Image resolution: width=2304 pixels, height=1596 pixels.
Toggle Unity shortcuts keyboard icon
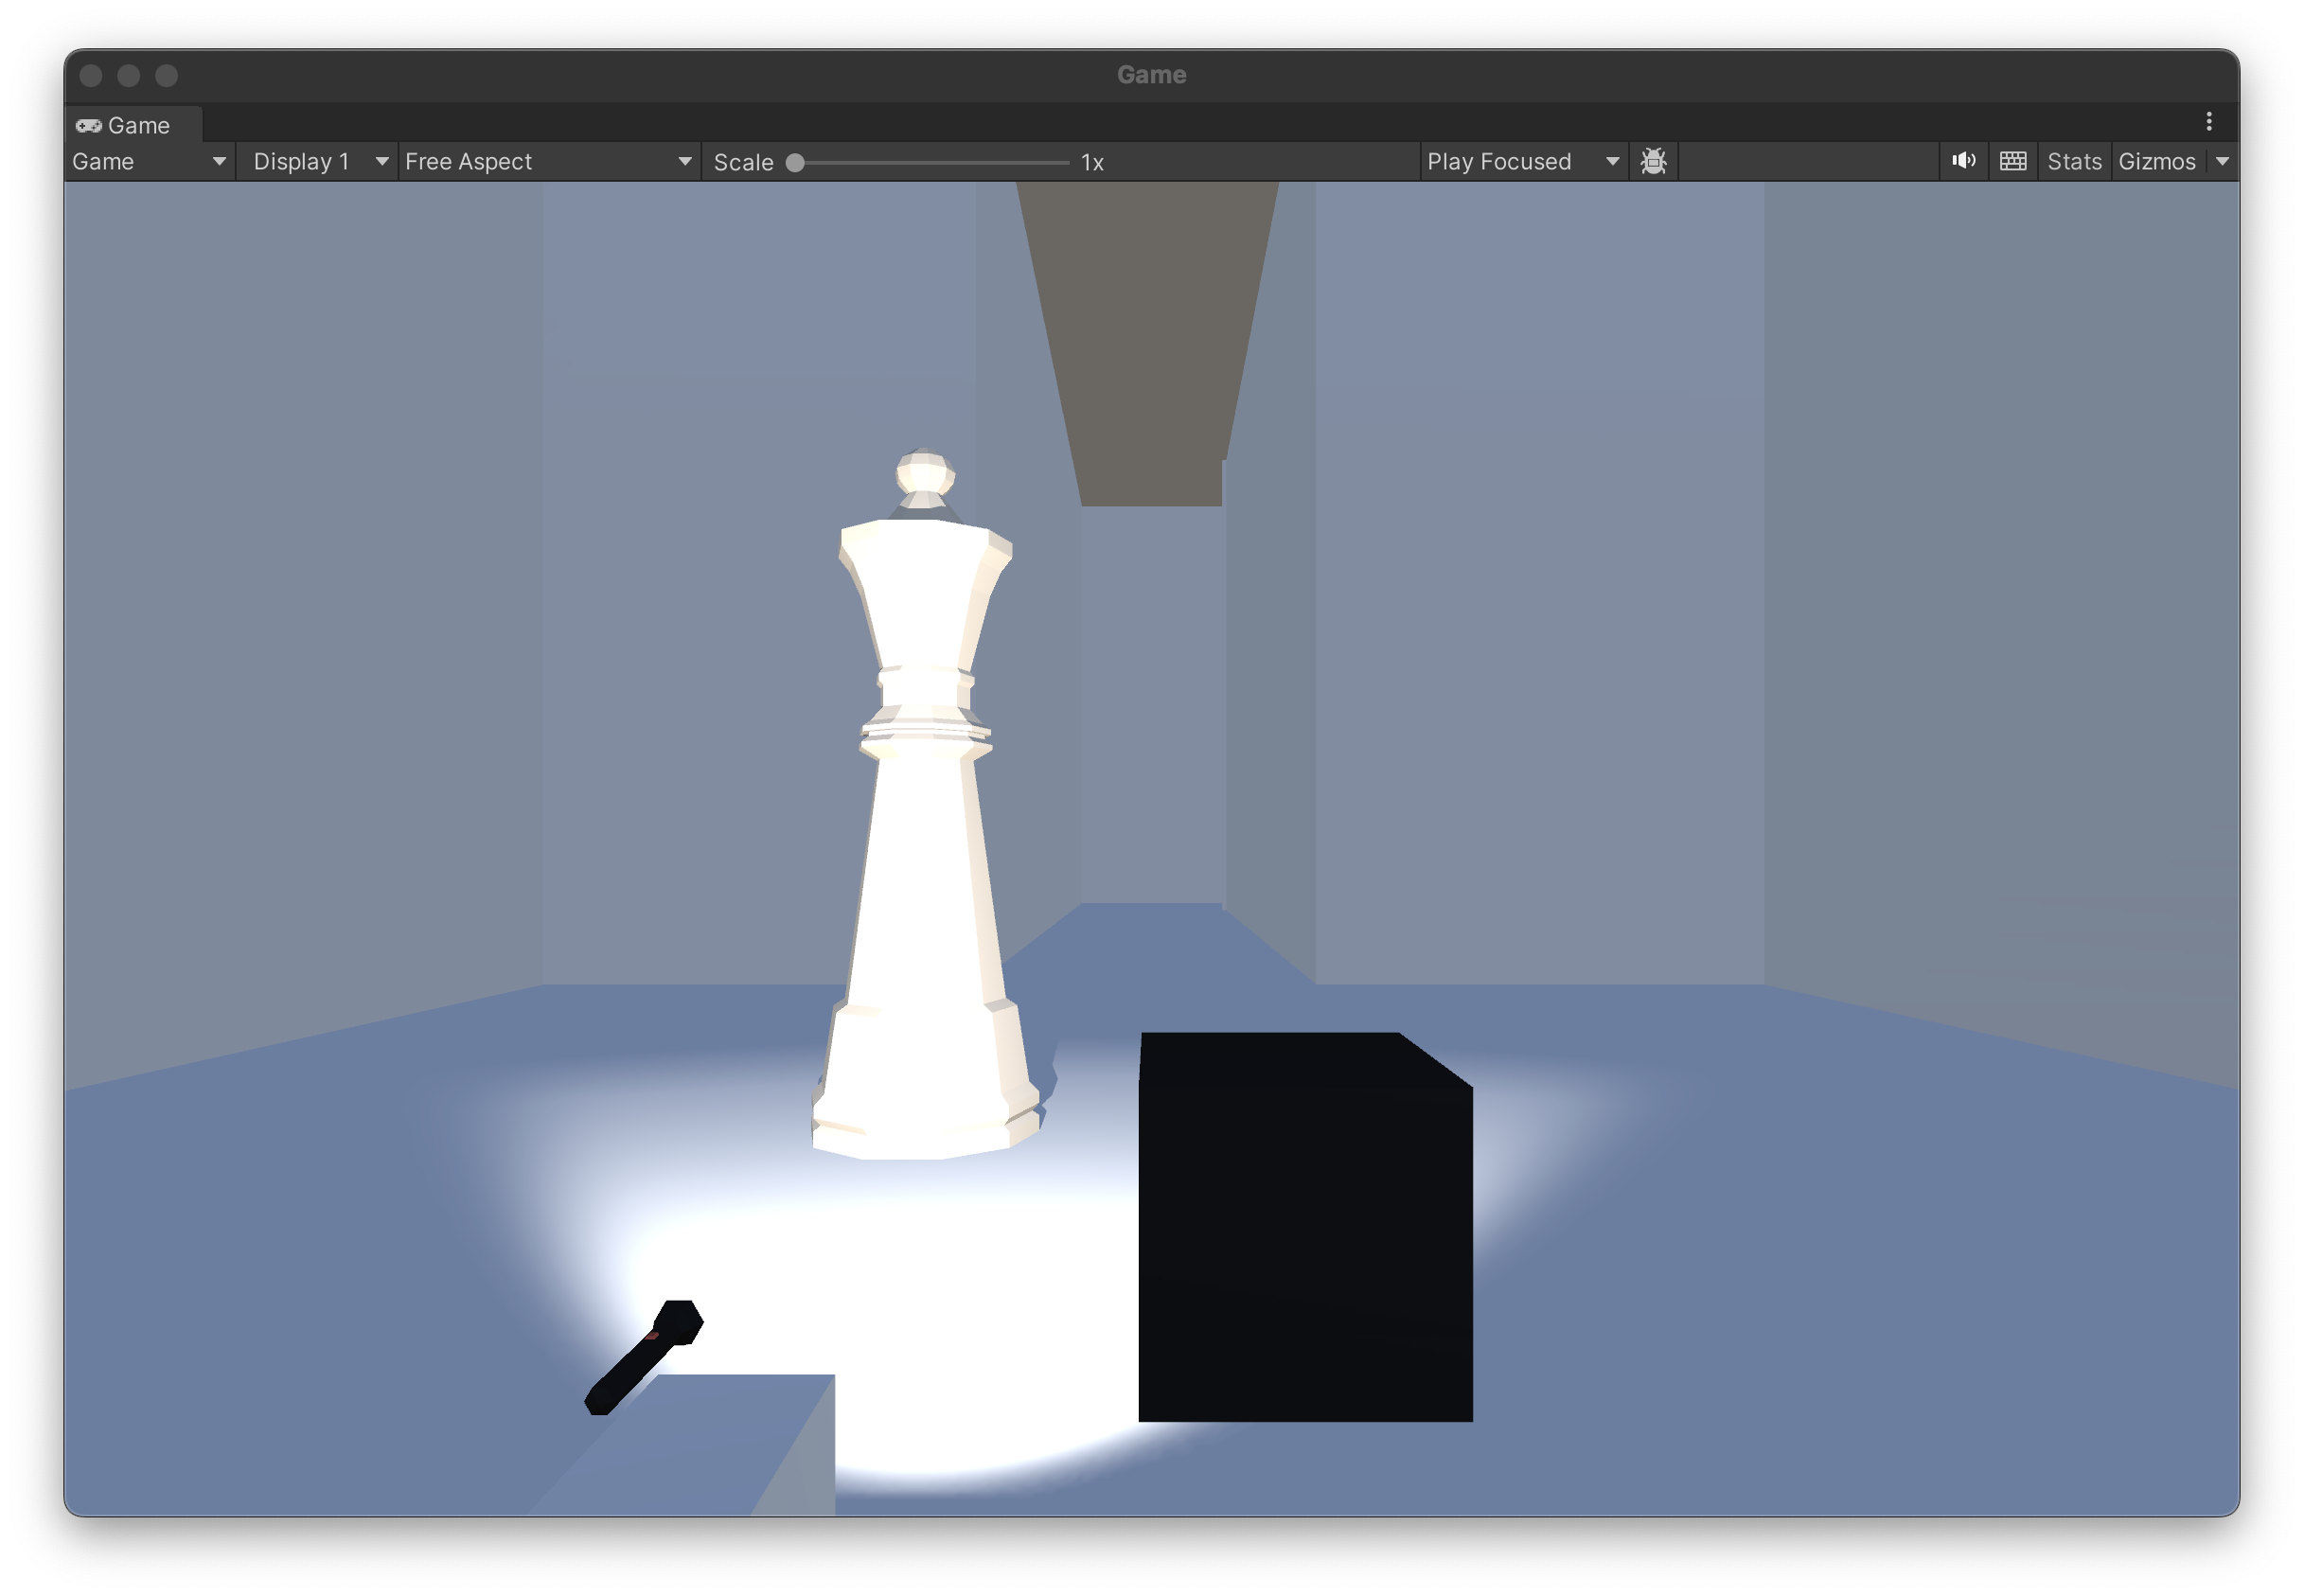[x=2012, y=161]
